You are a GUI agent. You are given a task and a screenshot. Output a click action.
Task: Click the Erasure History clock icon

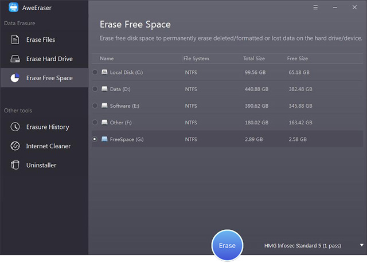click(x=15, y=127)
